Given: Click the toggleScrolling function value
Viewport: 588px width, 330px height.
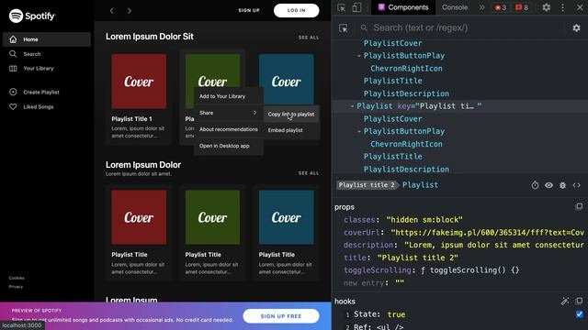Looking at the screenshot, I should [470, 270].
